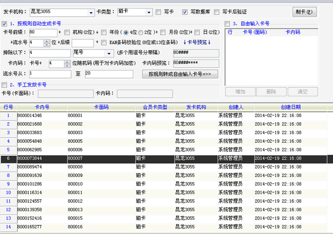Click the 卡内码预览 field 80####****
333x234 pixels.
pos(196,64)
